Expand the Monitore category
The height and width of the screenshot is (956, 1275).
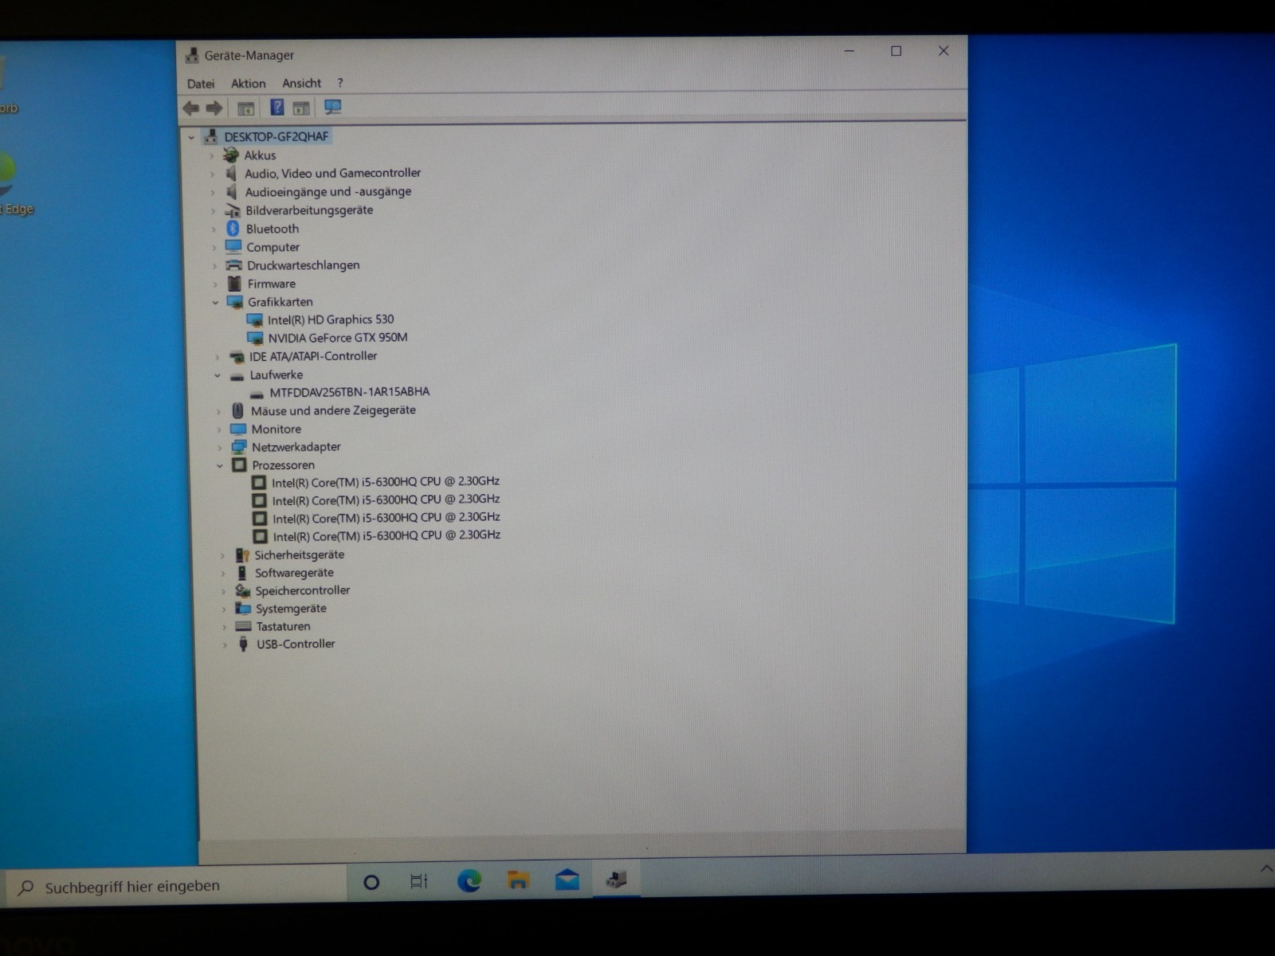pos(219,429)
